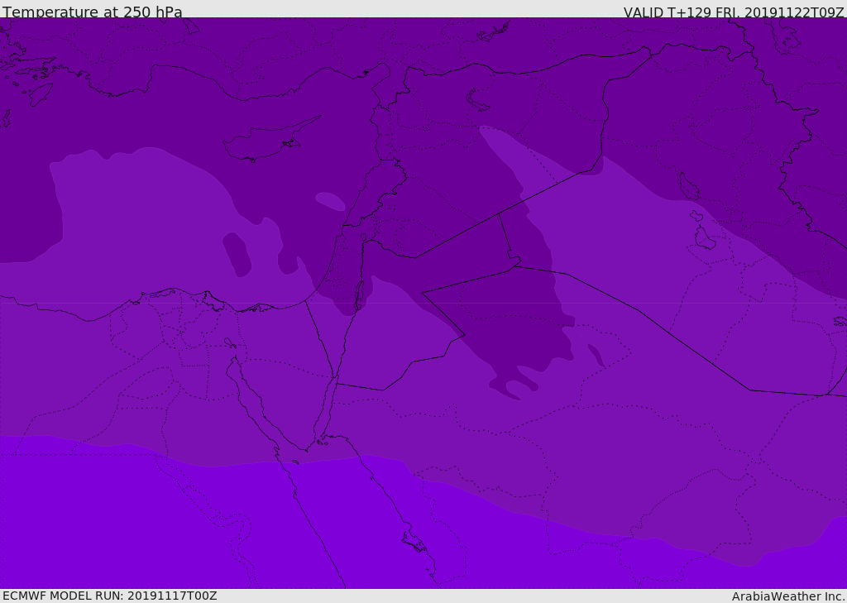Viewport: 847px width, 603px height.
Task: Click the Dead Sea outline
Action: (x=359, y=293)
